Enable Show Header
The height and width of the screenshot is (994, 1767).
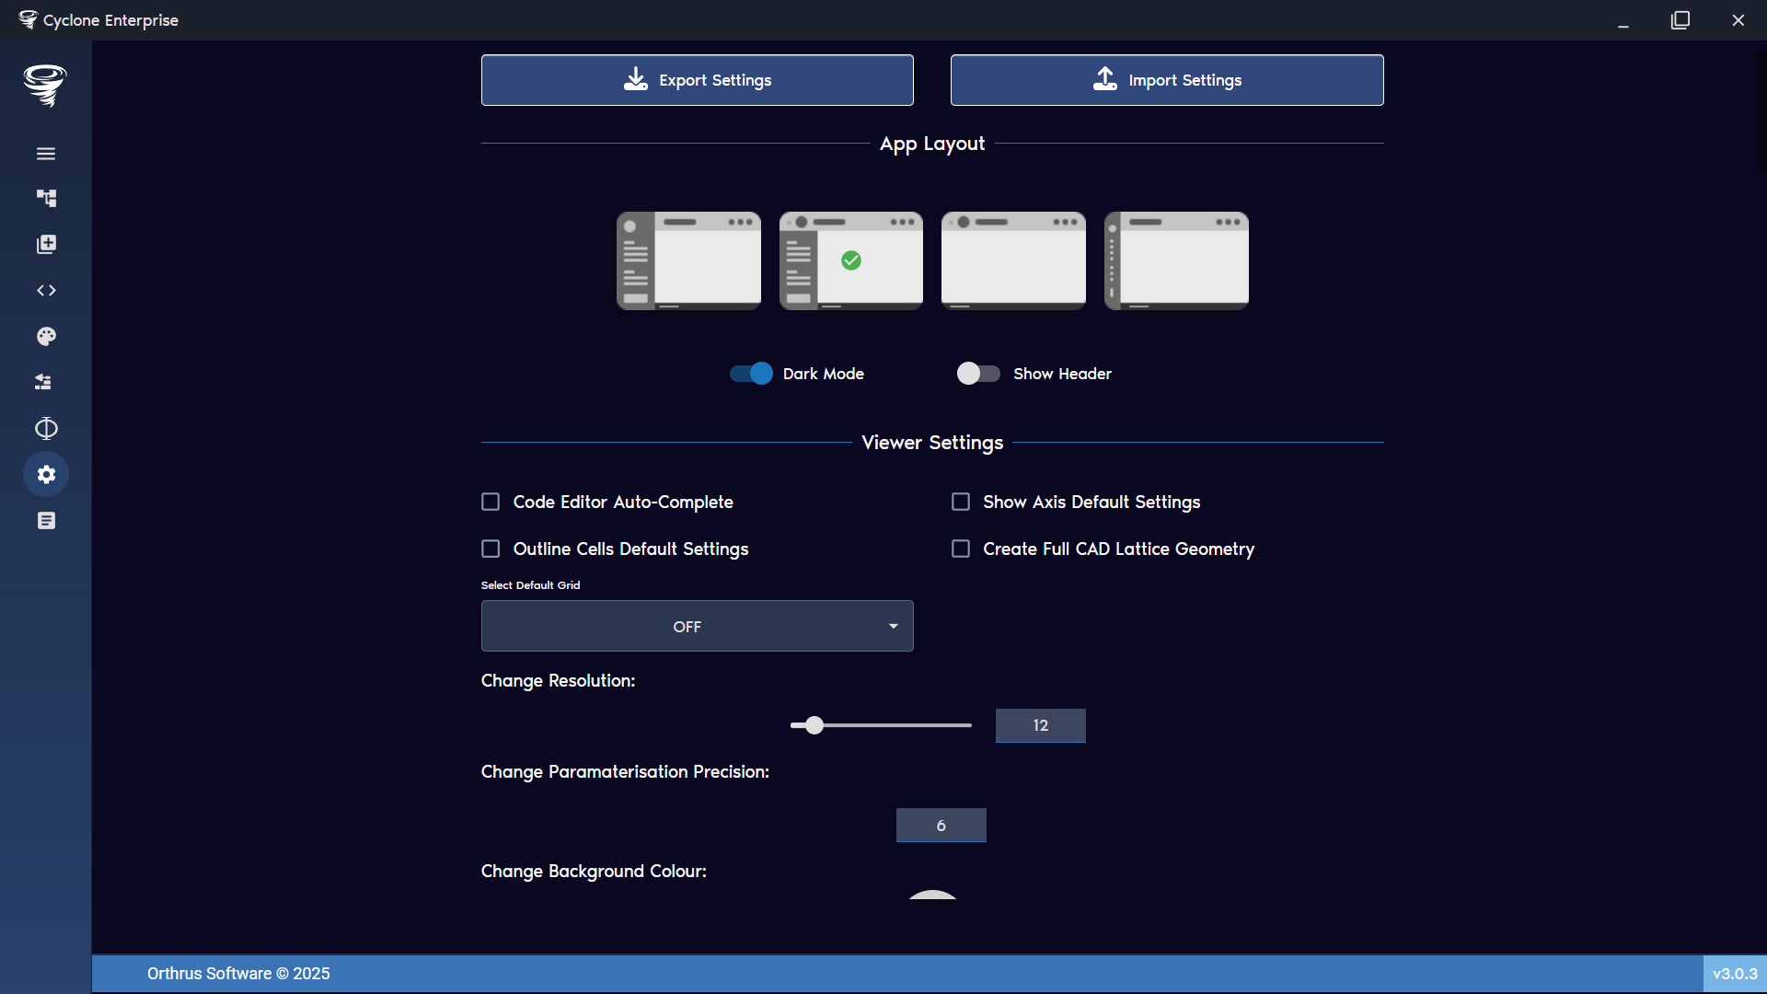(978, 374)
